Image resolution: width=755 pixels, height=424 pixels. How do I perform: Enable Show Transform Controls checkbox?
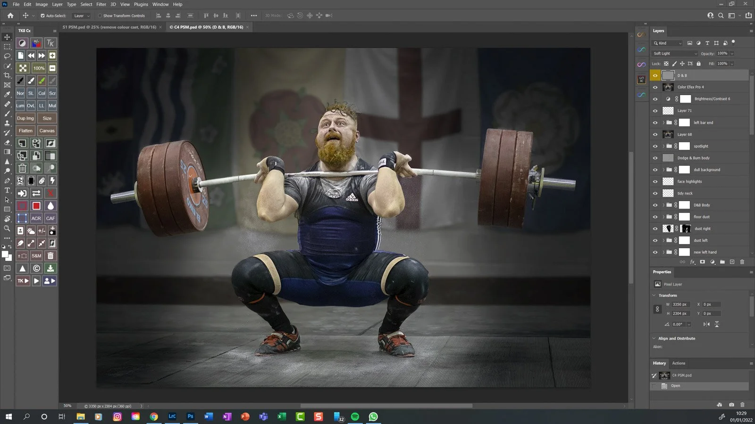pyautogui.click(x=100, y=16)
